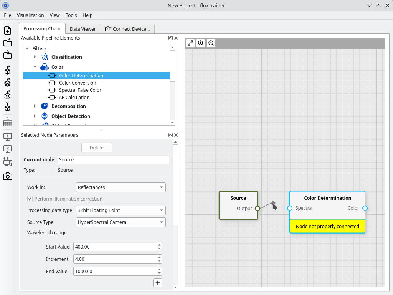
Task: Select the Source node on canvas
Action: [238, 205]
